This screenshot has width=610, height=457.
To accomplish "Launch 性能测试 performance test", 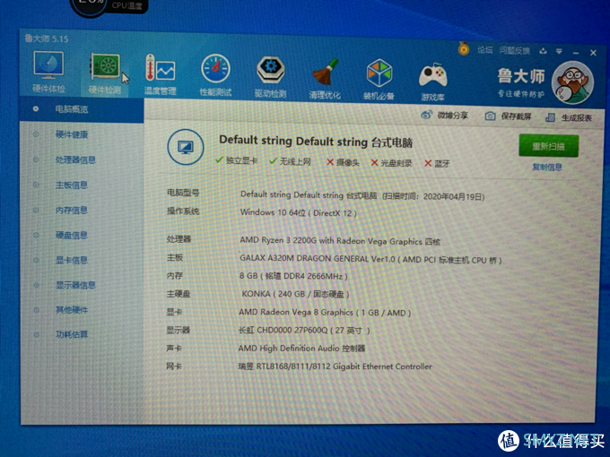I will [215, 75].
